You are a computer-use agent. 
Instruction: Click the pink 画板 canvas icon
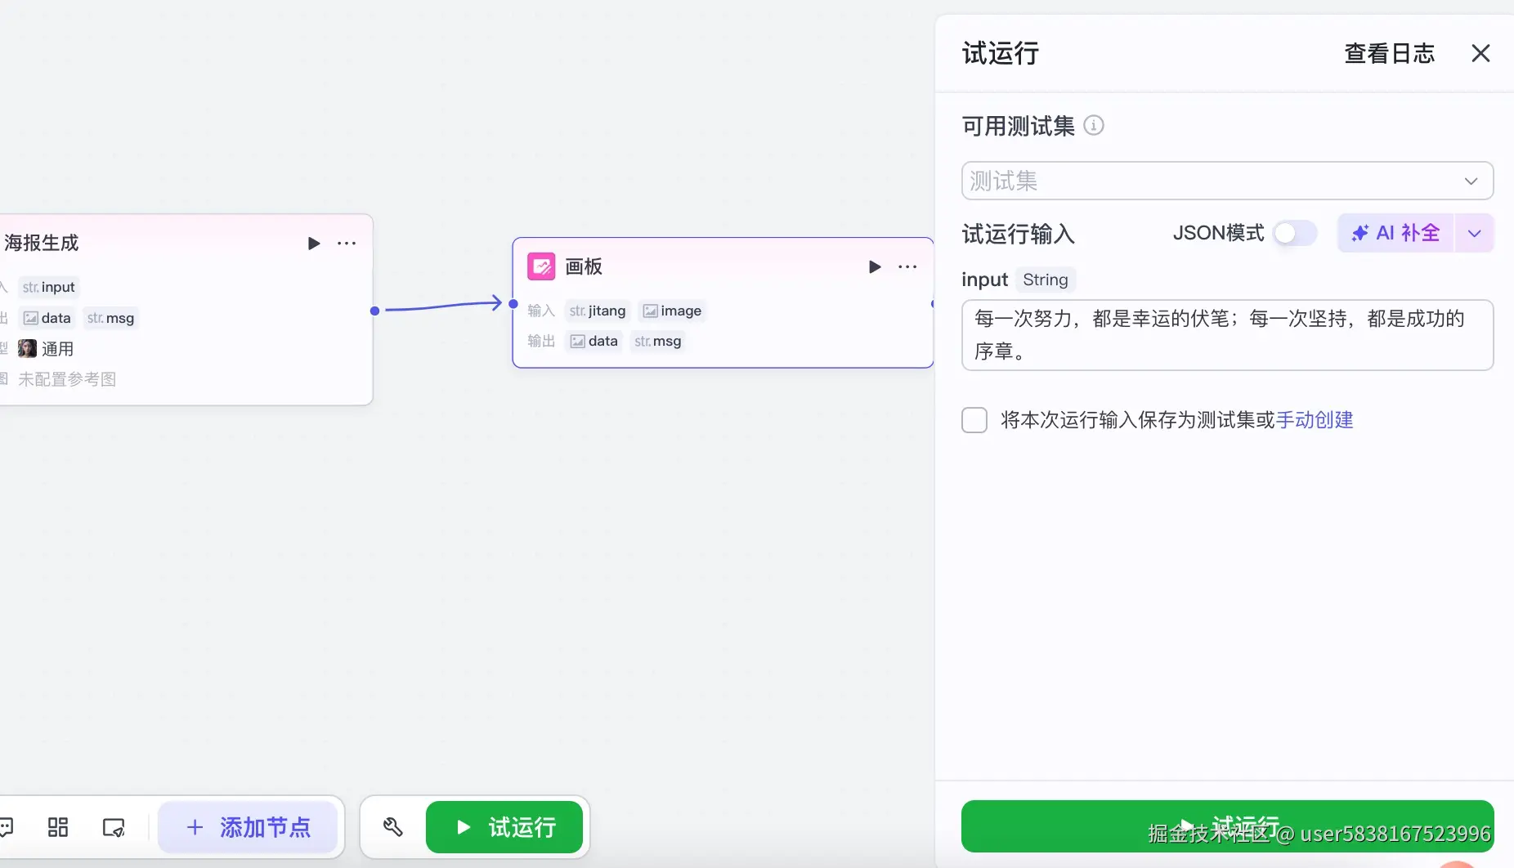point(542,266)
